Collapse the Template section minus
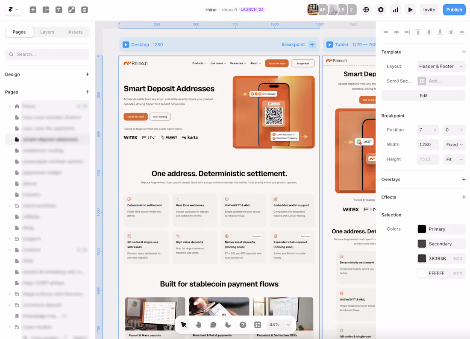The image size is (470, 339). [464, 52]
